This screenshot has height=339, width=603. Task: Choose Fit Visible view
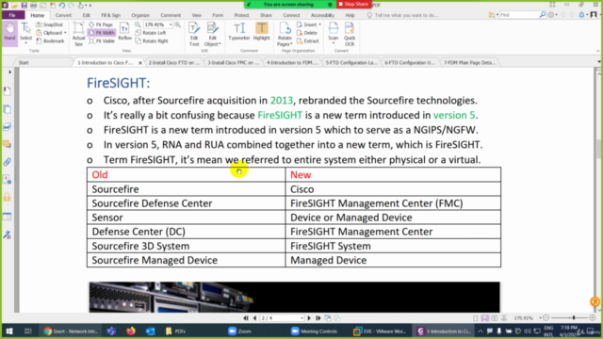click(x=102, y=40)
